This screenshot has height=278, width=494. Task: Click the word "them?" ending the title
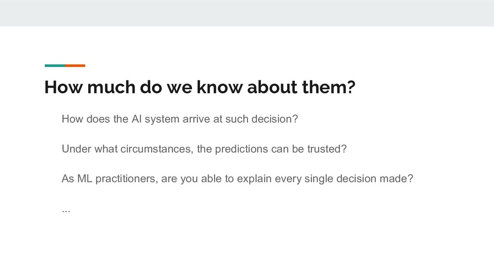[x=329, y=87]
